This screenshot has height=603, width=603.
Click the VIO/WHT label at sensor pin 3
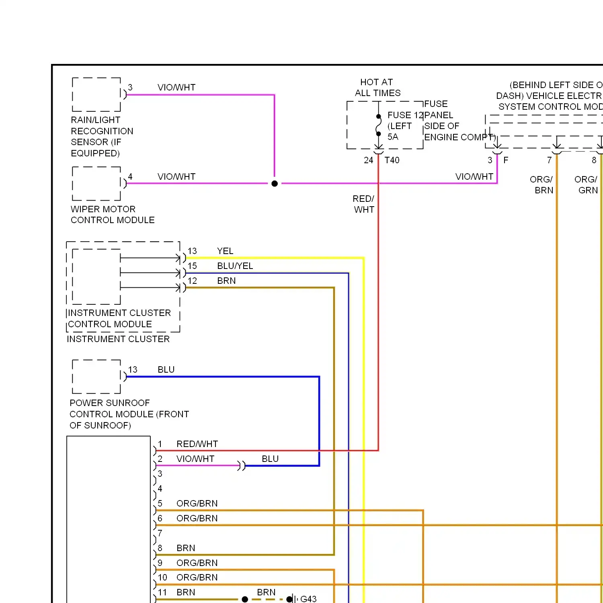point(176,88)
